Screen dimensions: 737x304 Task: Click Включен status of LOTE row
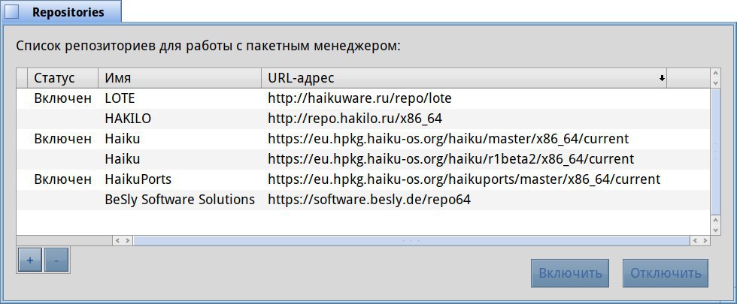point(63,98)
